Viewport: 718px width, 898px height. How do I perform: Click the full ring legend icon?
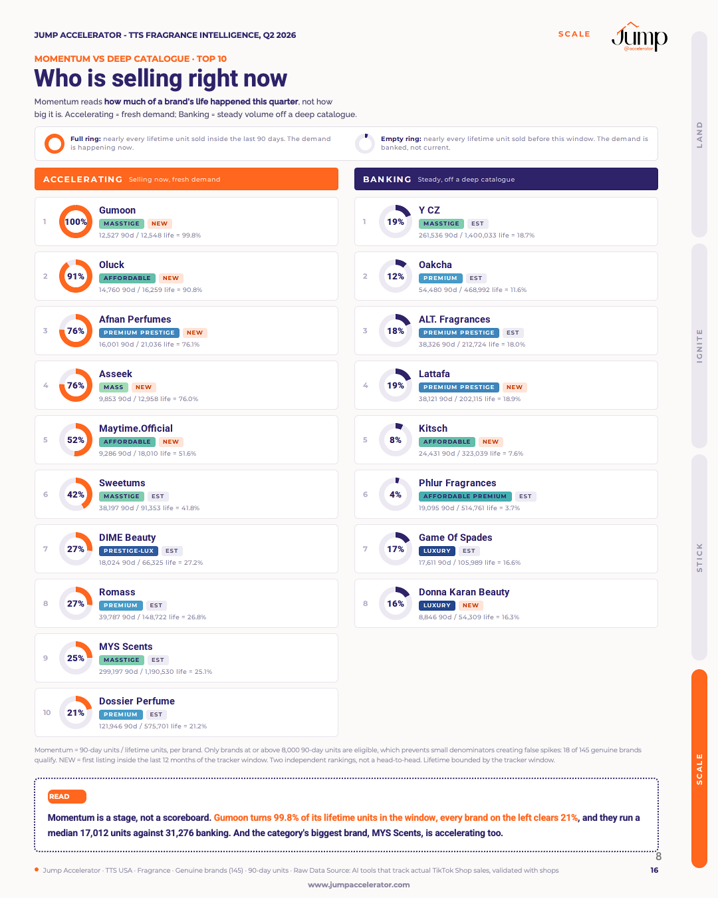click(x=55, y=144)
